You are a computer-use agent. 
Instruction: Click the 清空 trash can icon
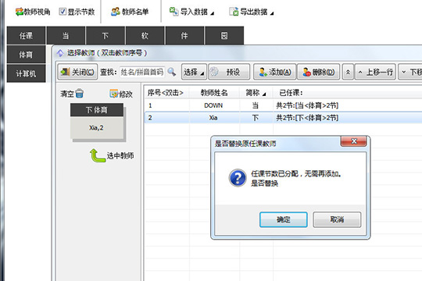point(80,94)
